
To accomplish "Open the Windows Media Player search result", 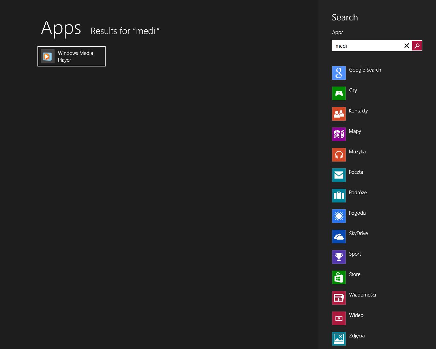I will click(x=72, y=56).
